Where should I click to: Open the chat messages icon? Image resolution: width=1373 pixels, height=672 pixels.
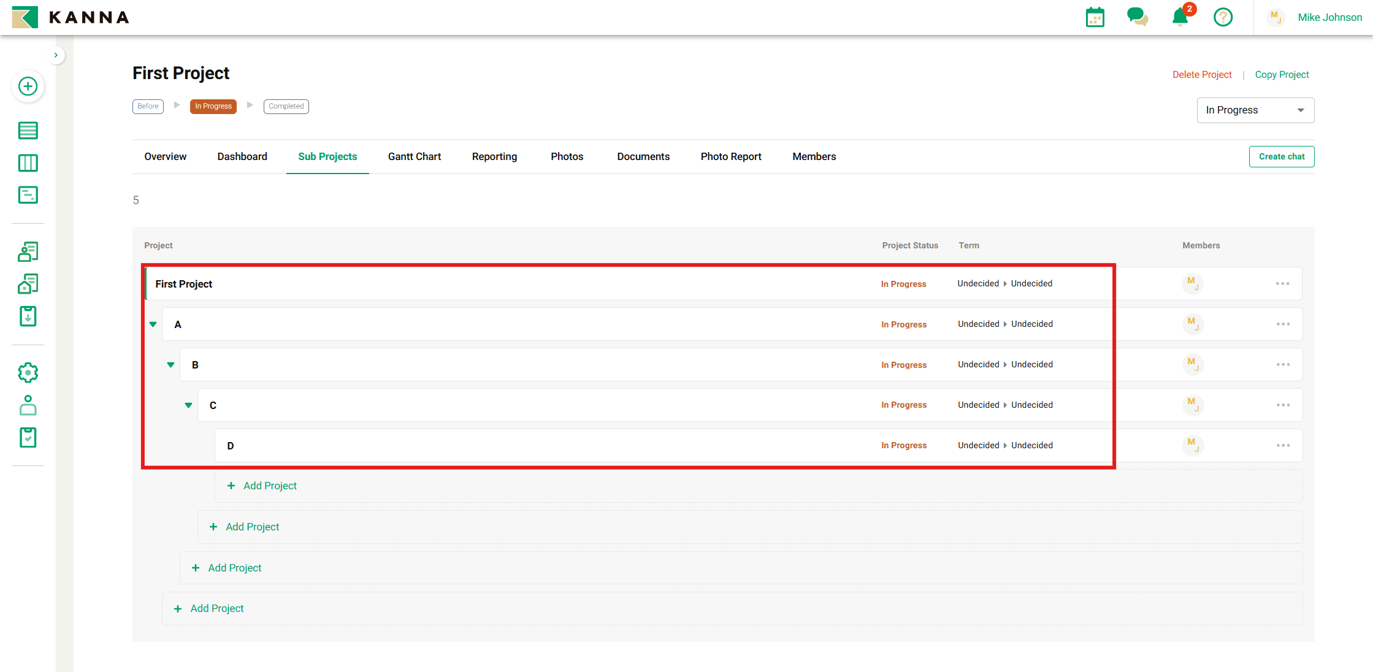click(1137, 17)
